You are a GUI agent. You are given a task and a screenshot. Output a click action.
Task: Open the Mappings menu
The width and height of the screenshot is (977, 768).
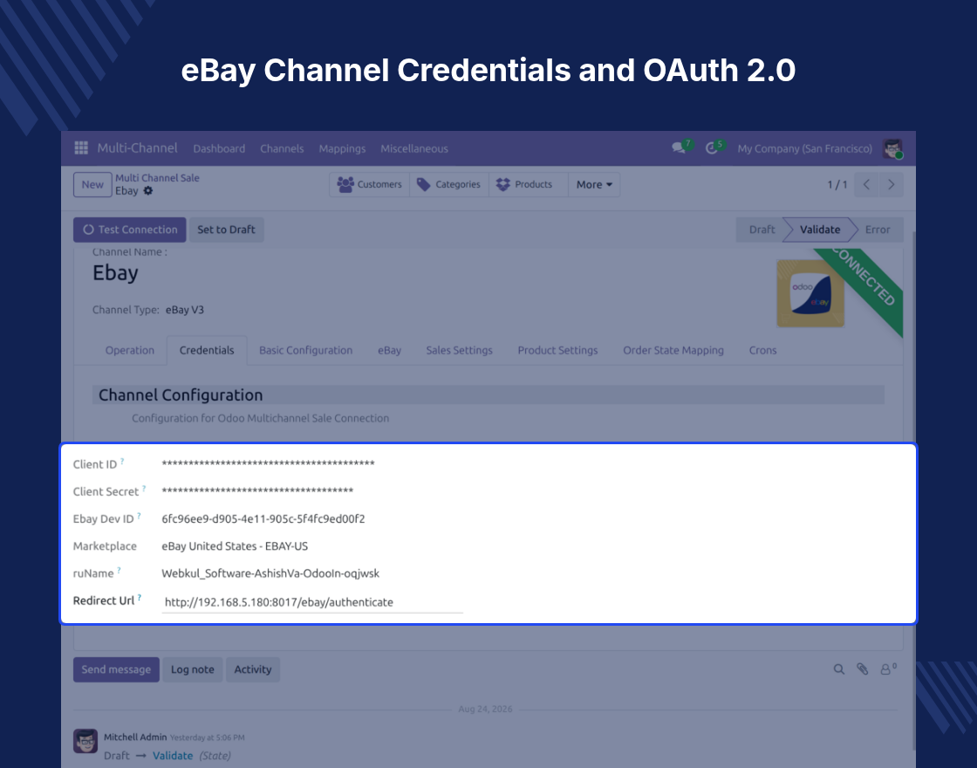pos(342,148)
